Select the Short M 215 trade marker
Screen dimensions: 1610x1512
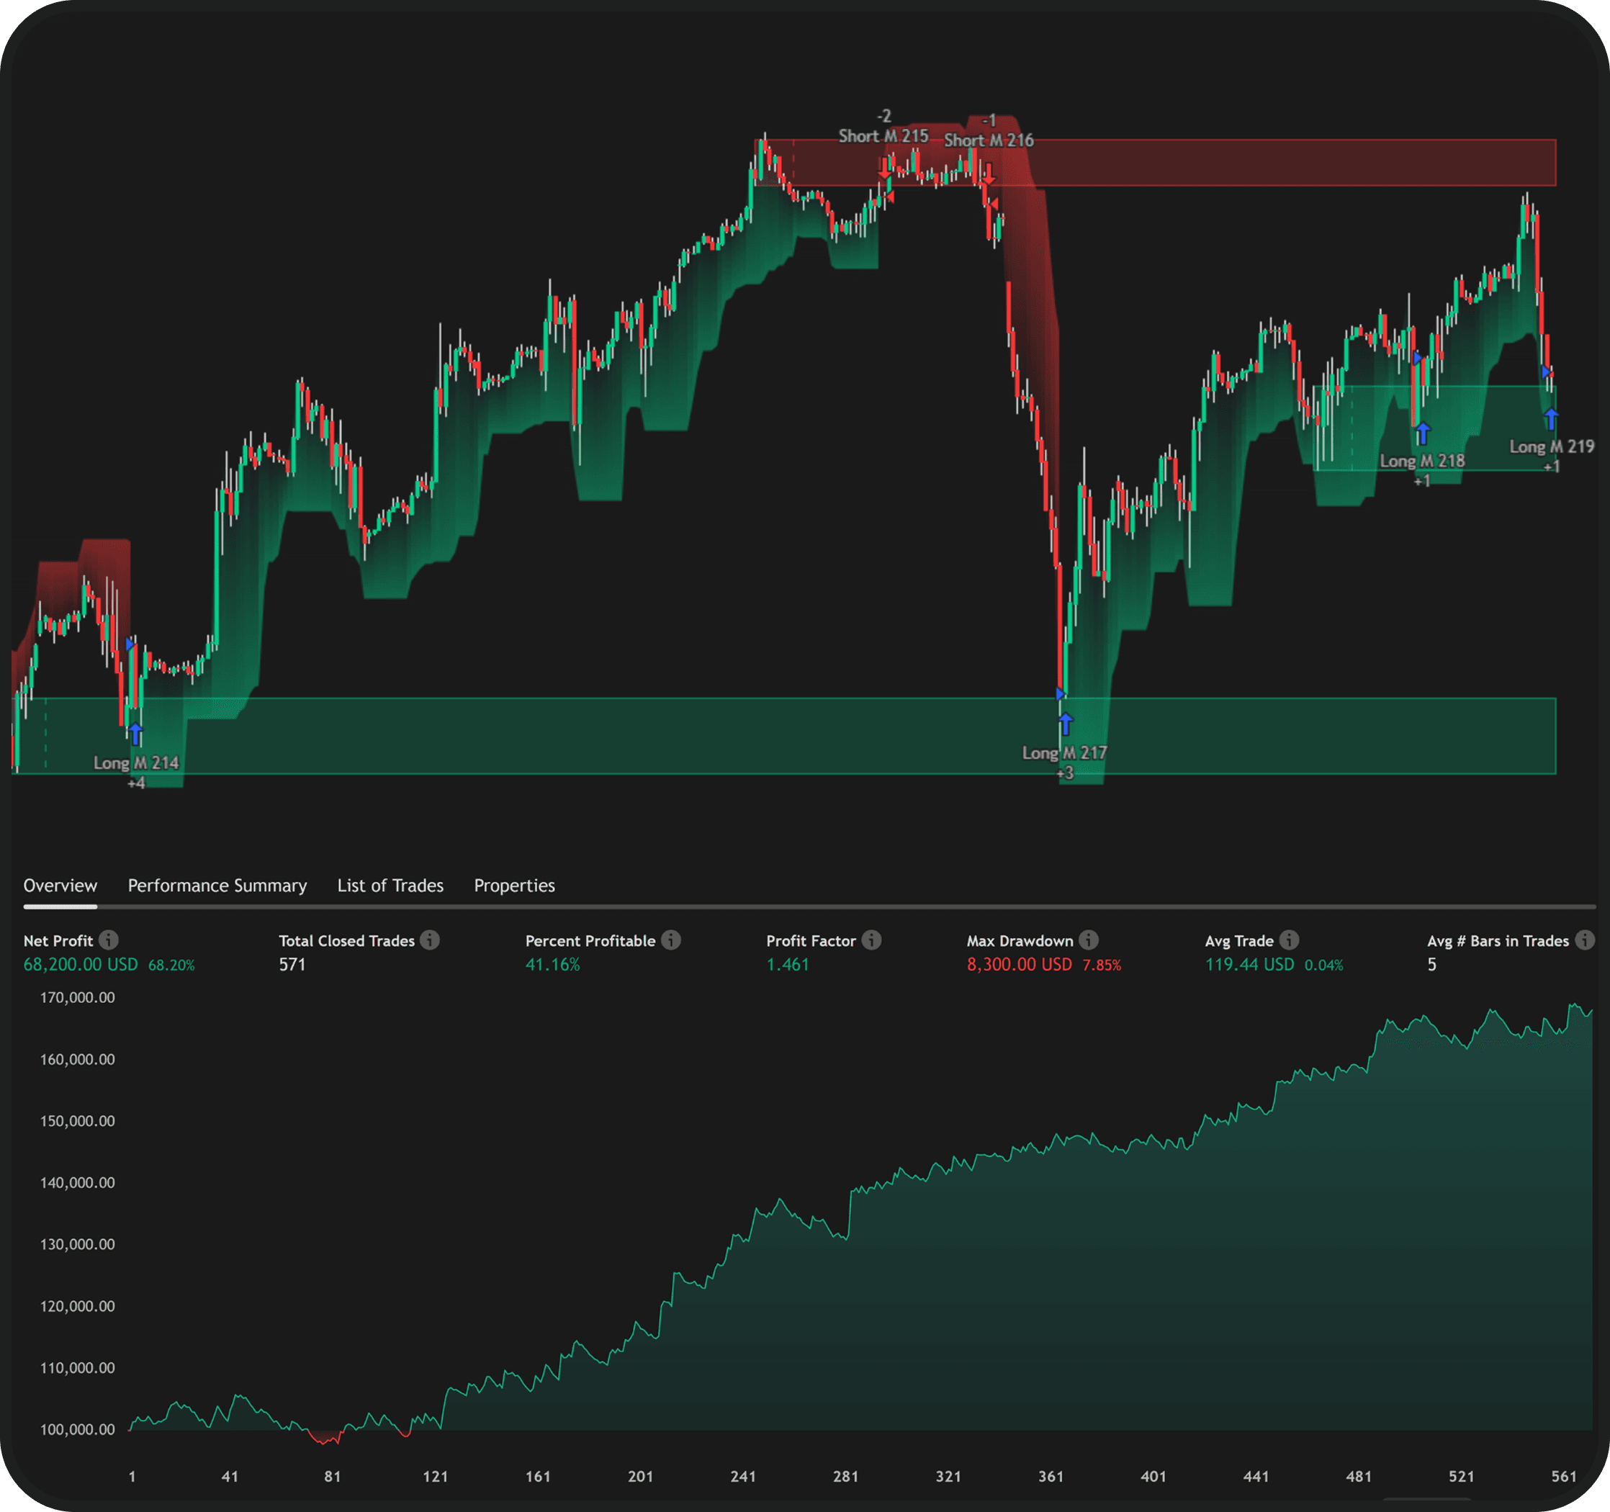coord(883,136)
